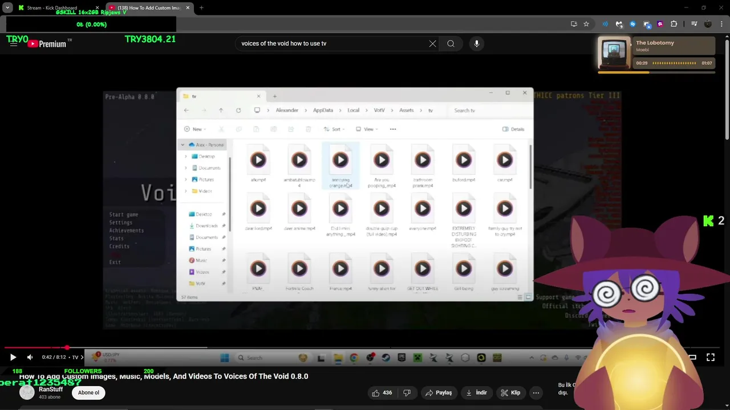This screenshot has height=410, width=730.
Task: Open the Chrome profile avatar
Action: click(x=708, y=24)
